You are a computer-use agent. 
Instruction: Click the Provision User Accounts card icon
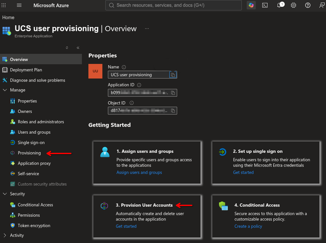click(x=104, y=206)
